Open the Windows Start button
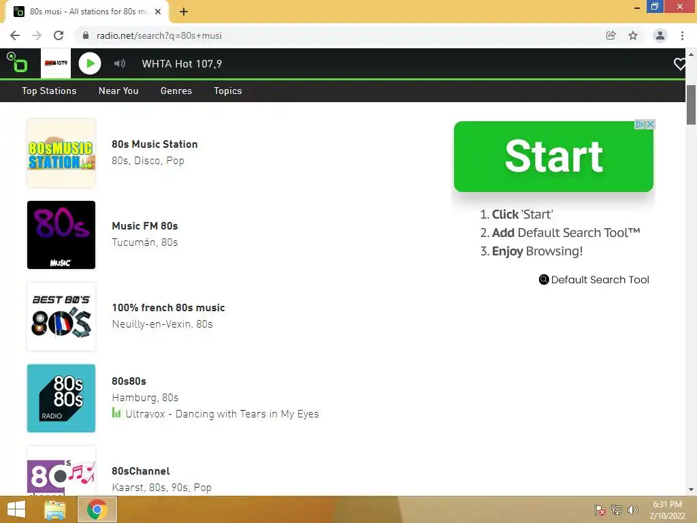The height and width of the screenshot is (523, 697). (x=16, y=509)
